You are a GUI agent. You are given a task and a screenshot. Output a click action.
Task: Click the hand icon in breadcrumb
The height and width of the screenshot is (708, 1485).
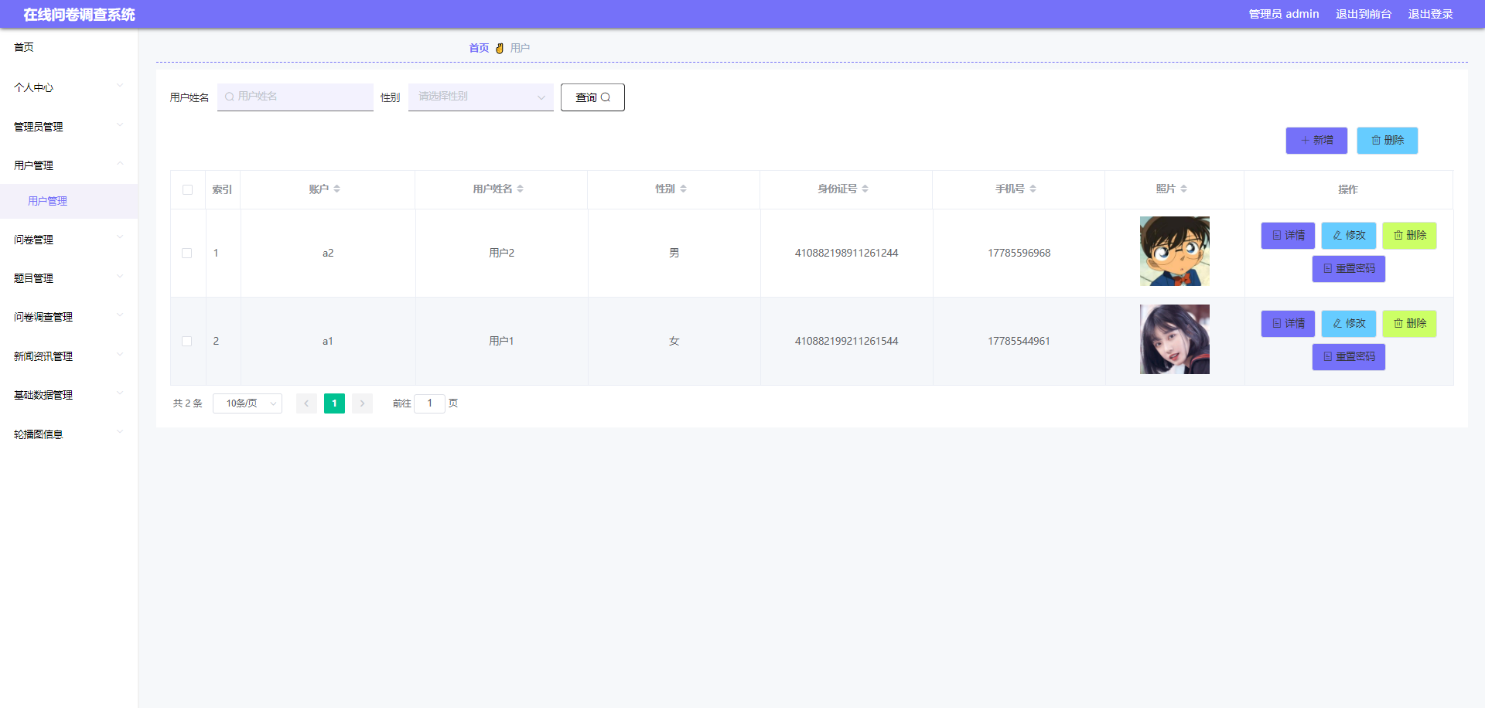(500, 48)
